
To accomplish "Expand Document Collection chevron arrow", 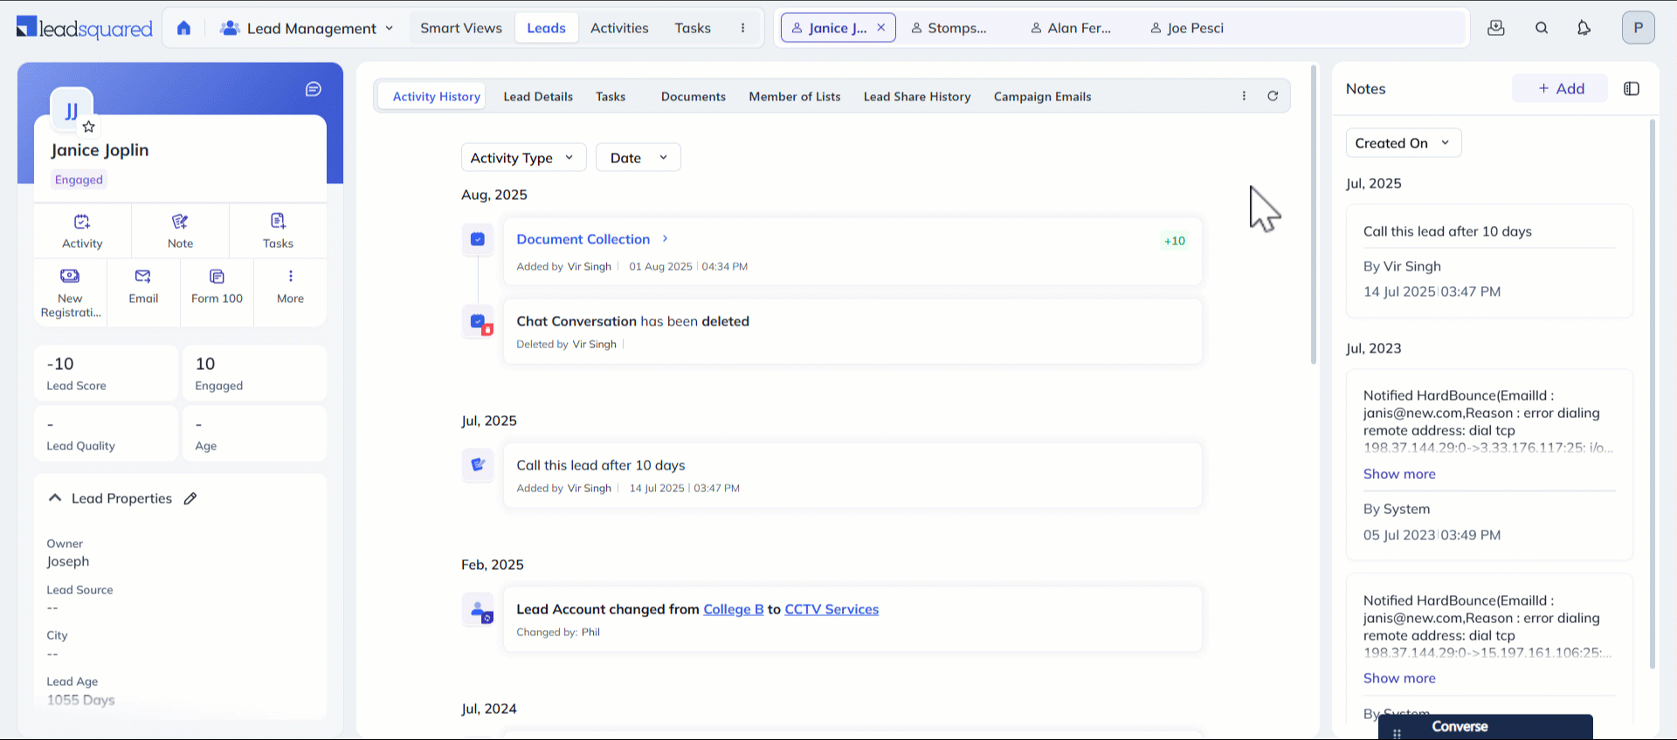I will [665, 238].
